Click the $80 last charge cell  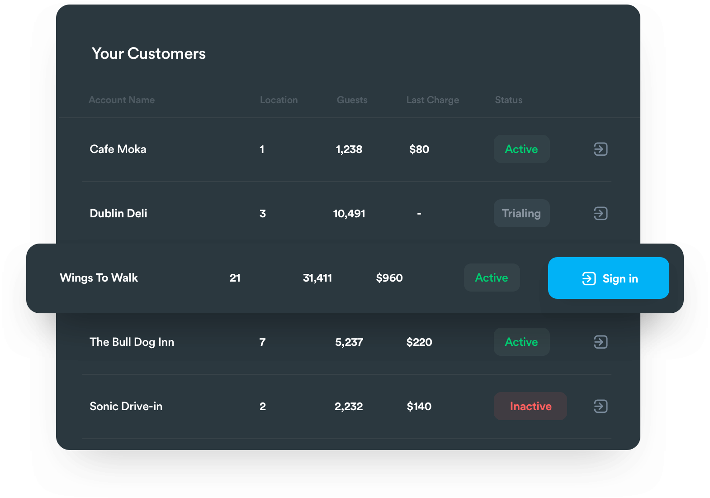(x=419, y=149)
